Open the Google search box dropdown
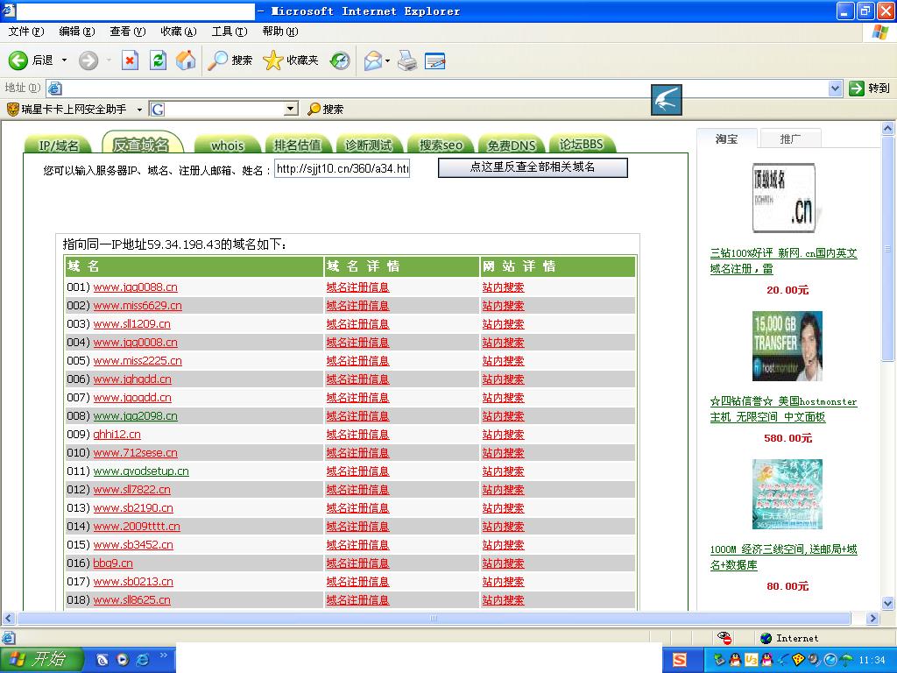 tap(291, 110)
